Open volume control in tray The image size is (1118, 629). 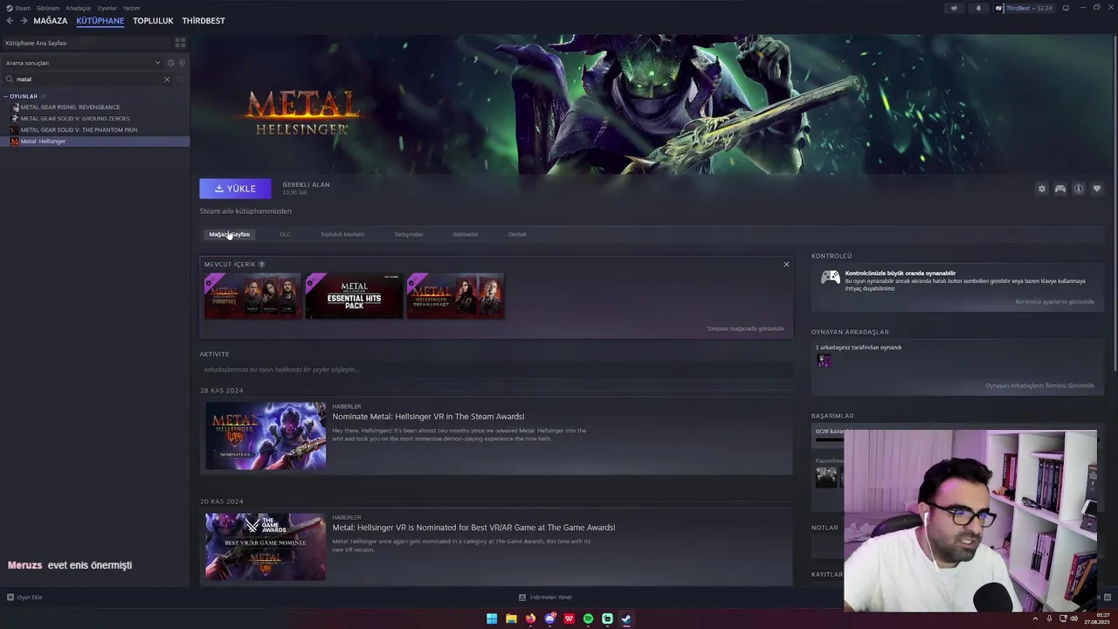1073,619
